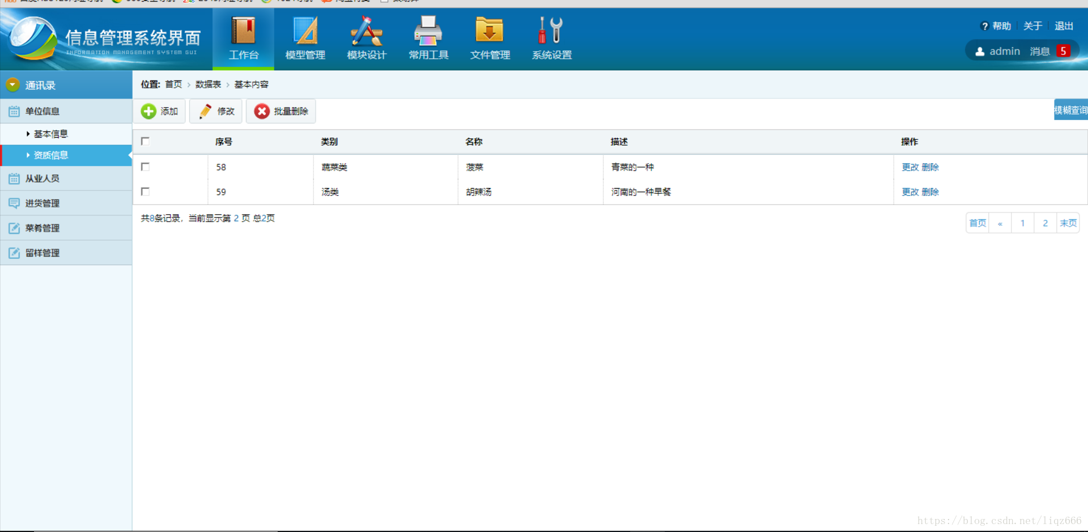The image size is (1088, 532).
Task: Click the 退出 logout link
Action: (1064, 26)
